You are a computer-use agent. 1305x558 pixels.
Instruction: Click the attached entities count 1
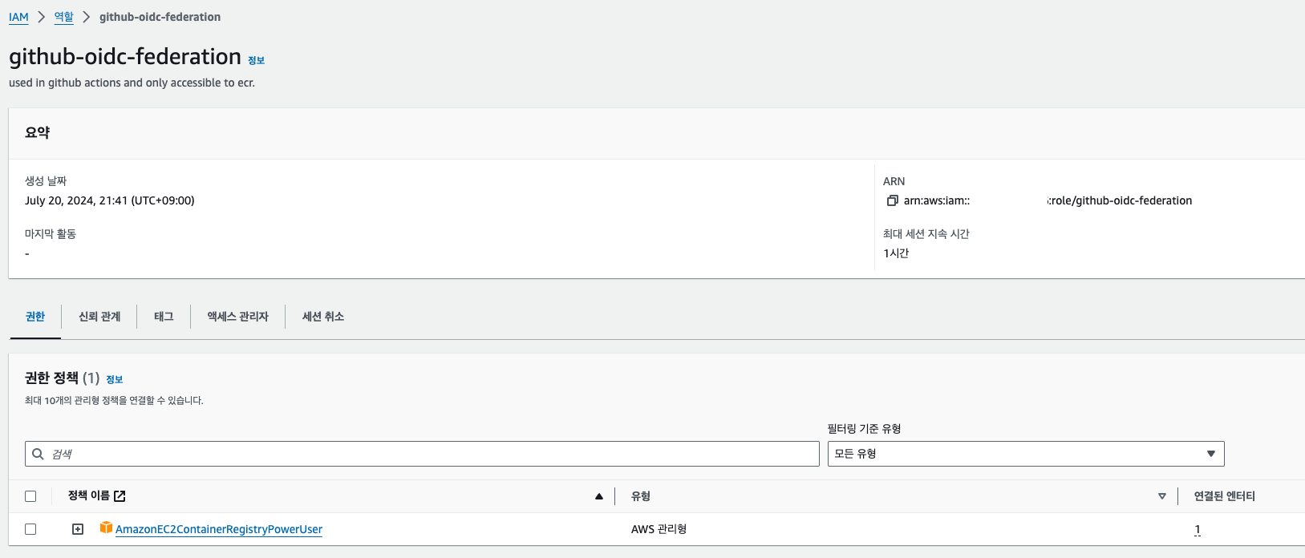(x=1198, y=529)
